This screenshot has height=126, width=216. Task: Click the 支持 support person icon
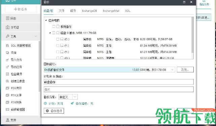(x=7, y=120)
